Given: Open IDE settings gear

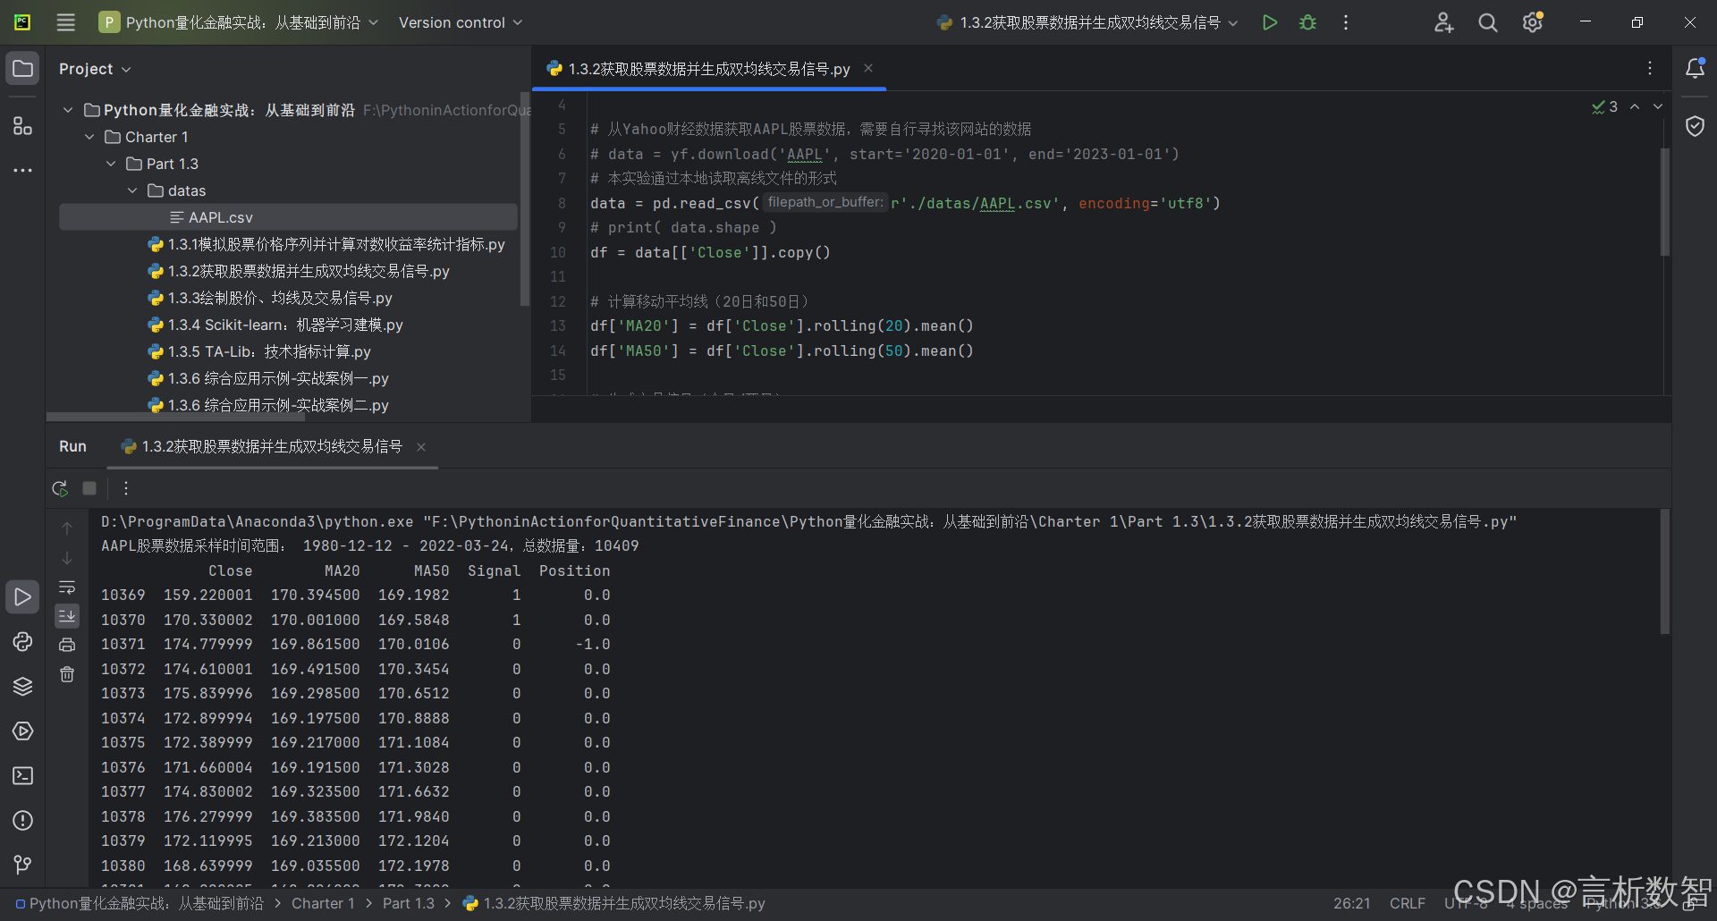Looking at the screenshot, I should [1533, 22].
